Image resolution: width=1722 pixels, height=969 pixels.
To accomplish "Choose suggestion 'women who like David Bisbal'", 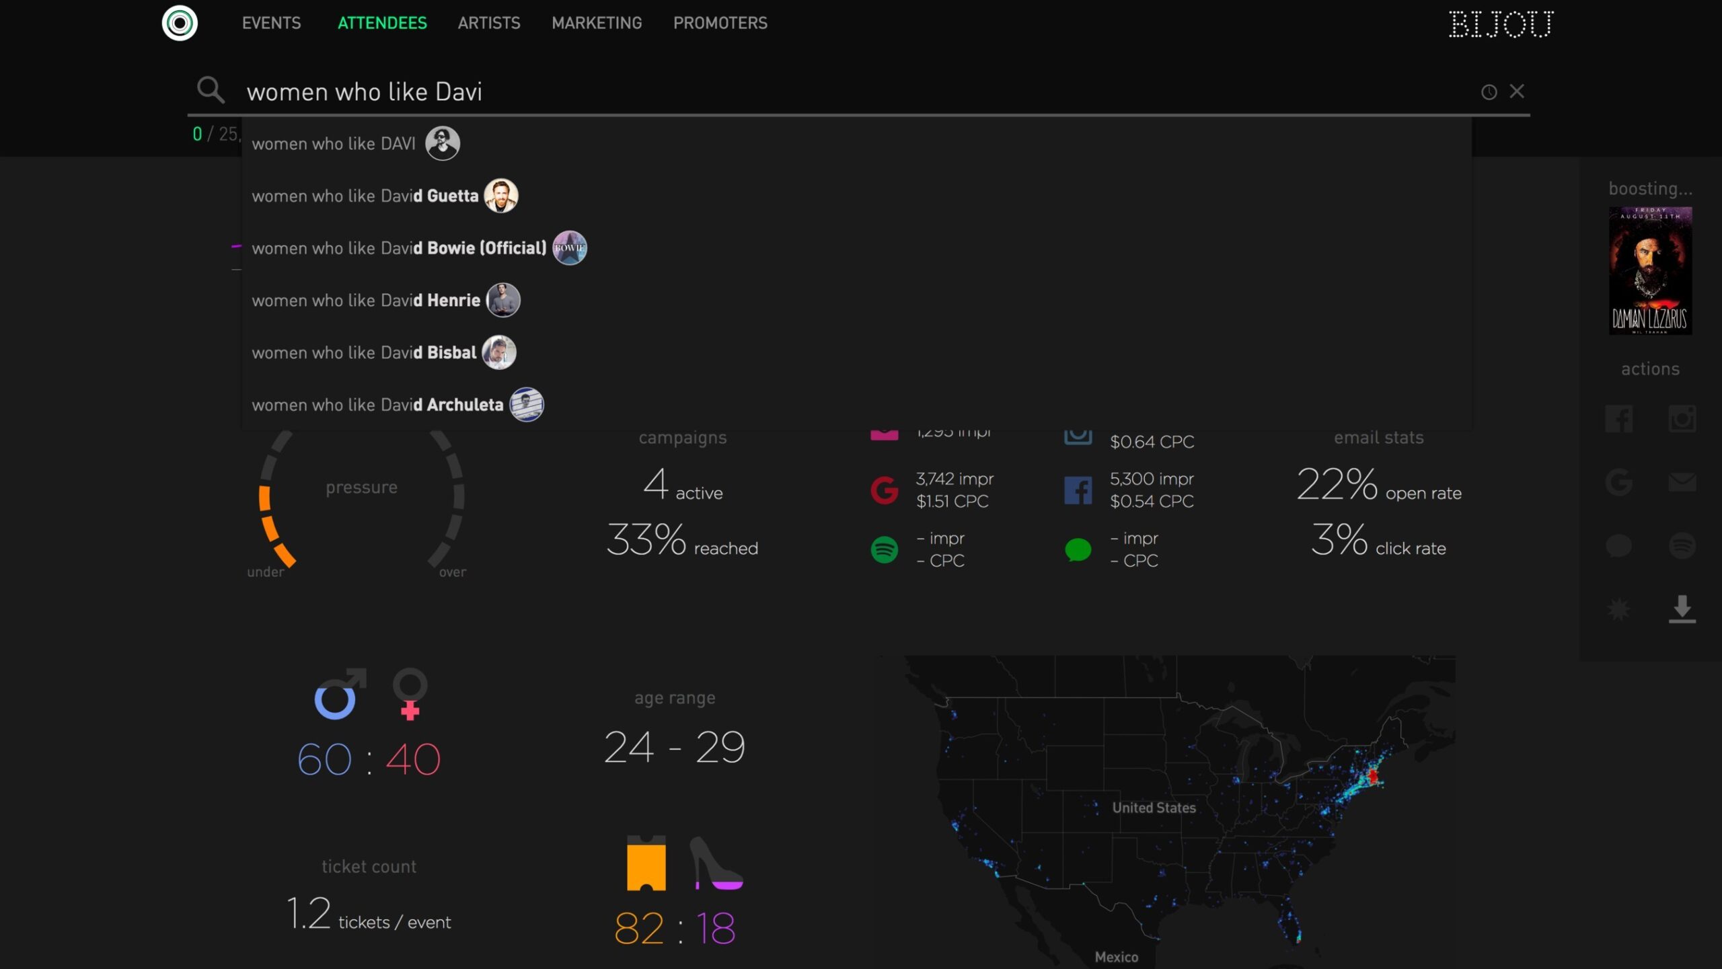I will (856, 352).
